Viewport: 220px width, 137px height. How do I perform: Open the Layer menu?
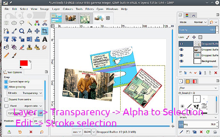point(56,9)
